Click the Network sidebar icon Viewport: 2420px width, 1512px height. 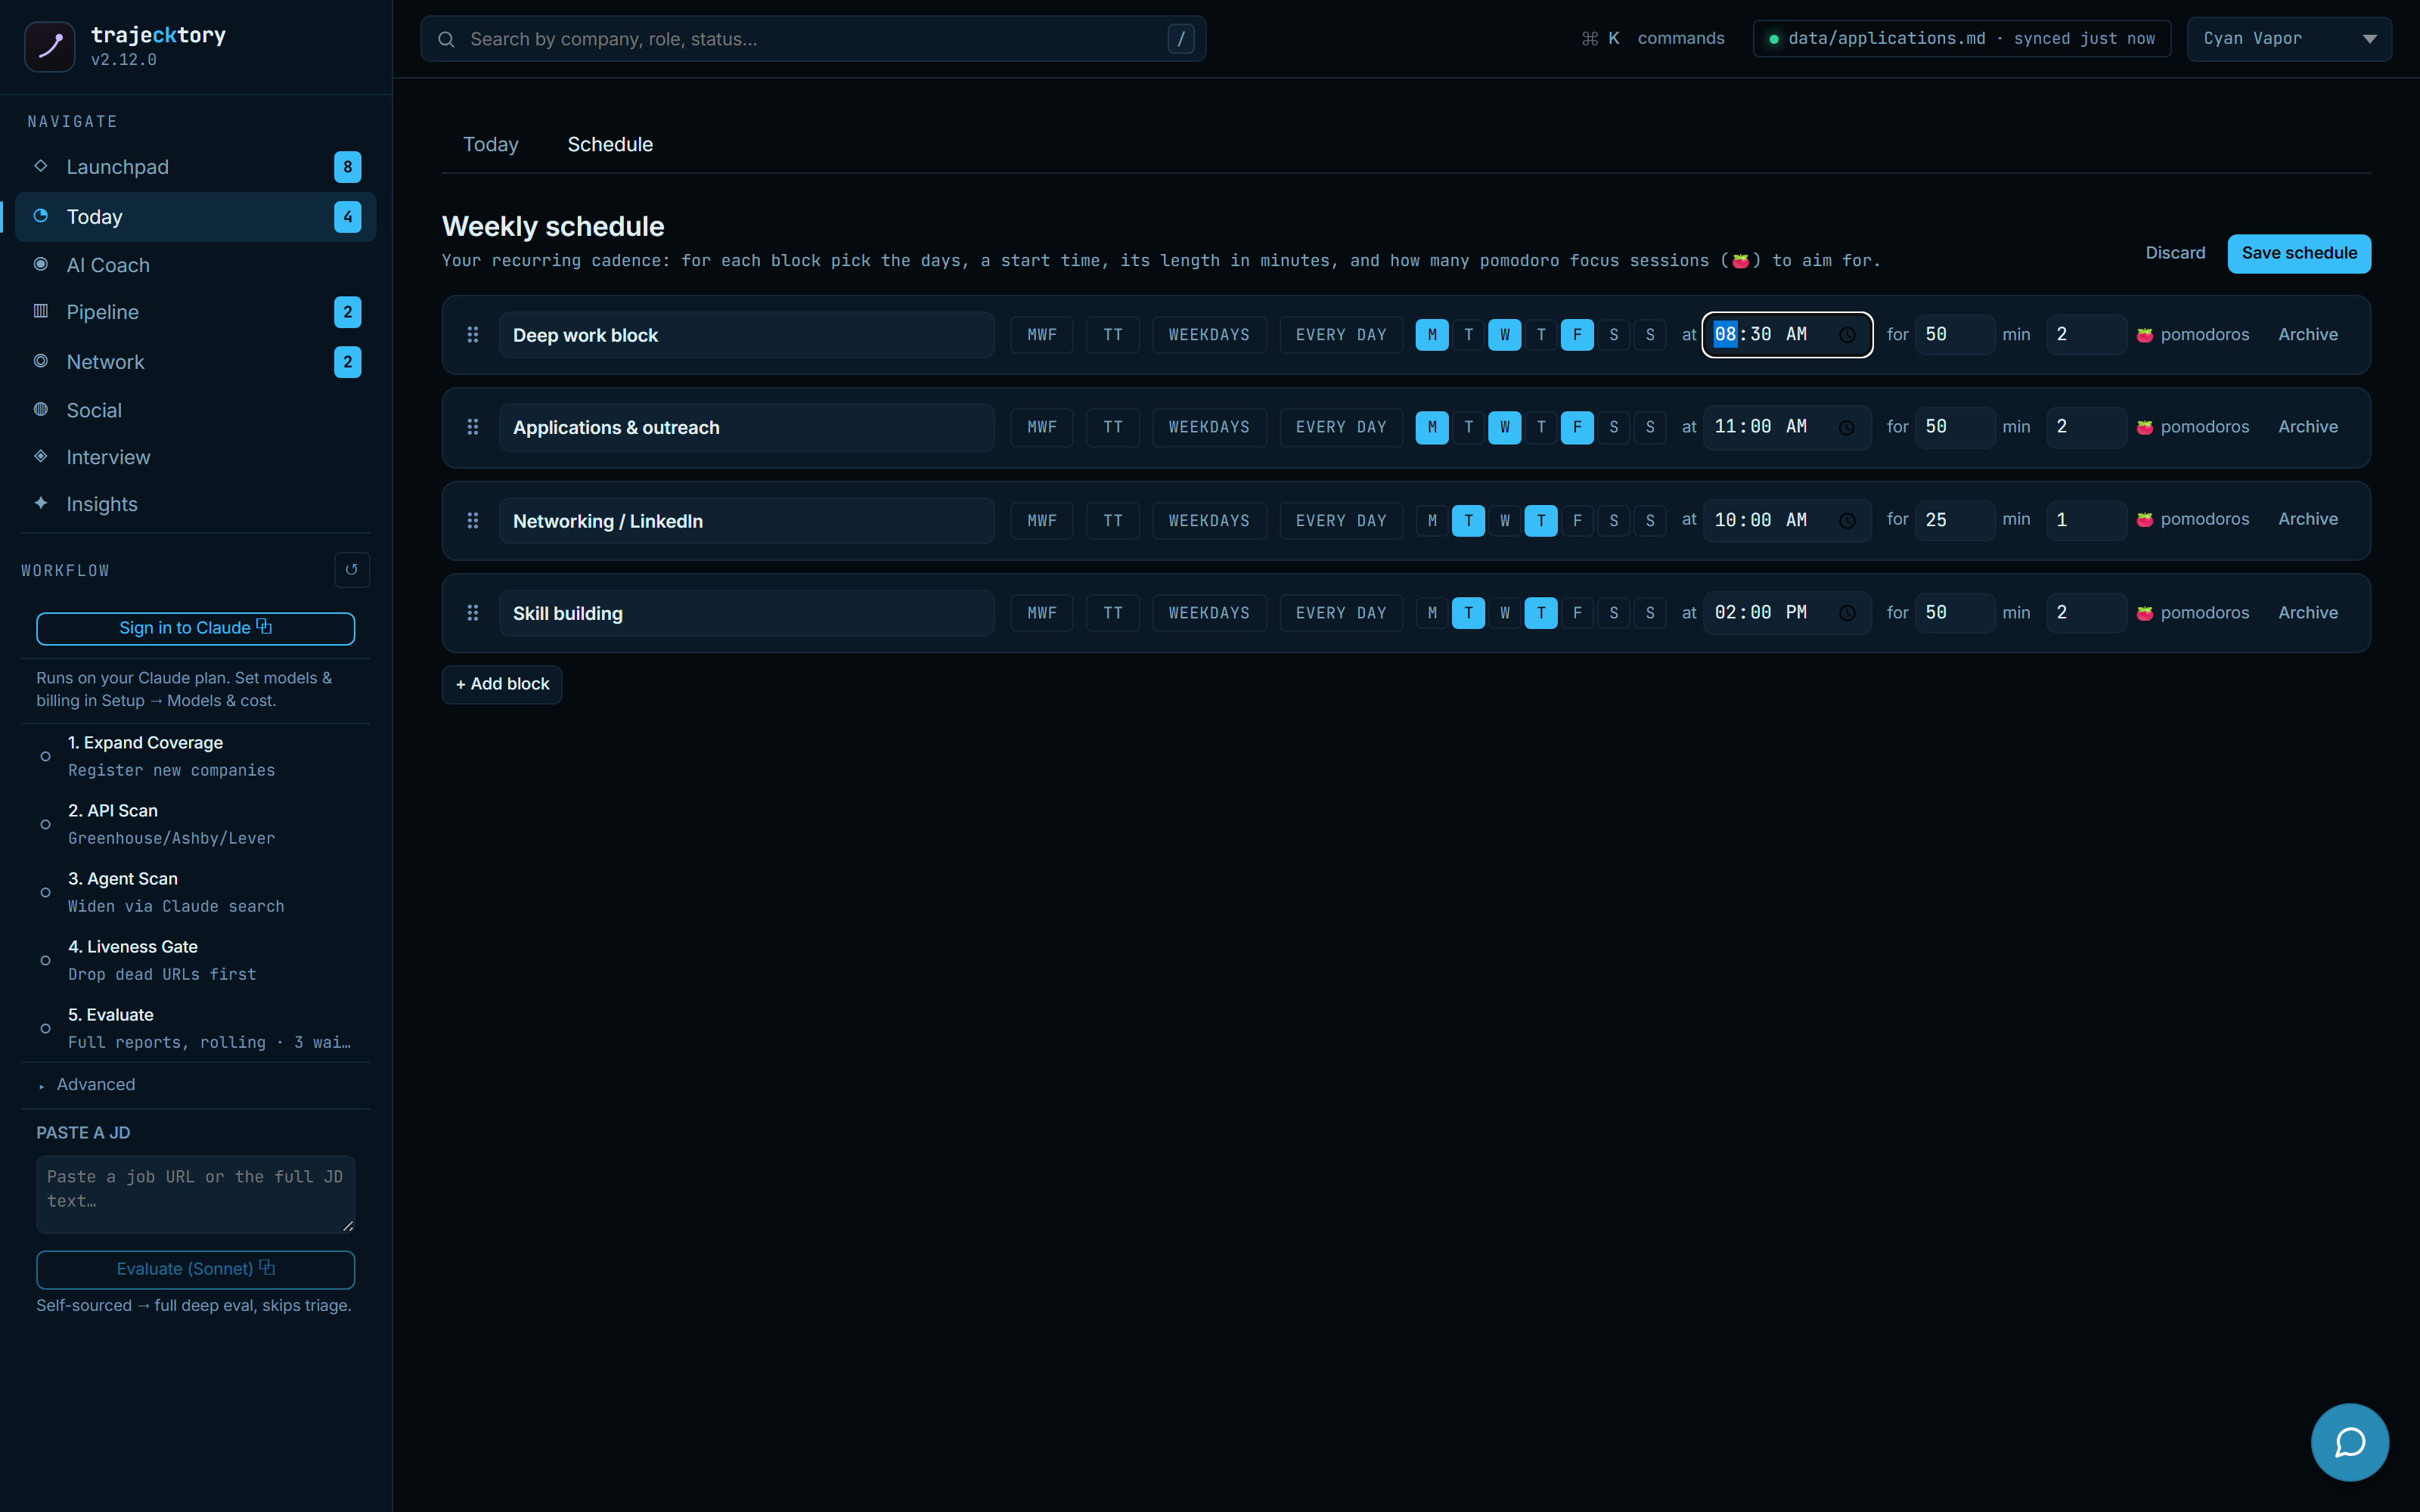pyautogui.click(x=41, y=361)
